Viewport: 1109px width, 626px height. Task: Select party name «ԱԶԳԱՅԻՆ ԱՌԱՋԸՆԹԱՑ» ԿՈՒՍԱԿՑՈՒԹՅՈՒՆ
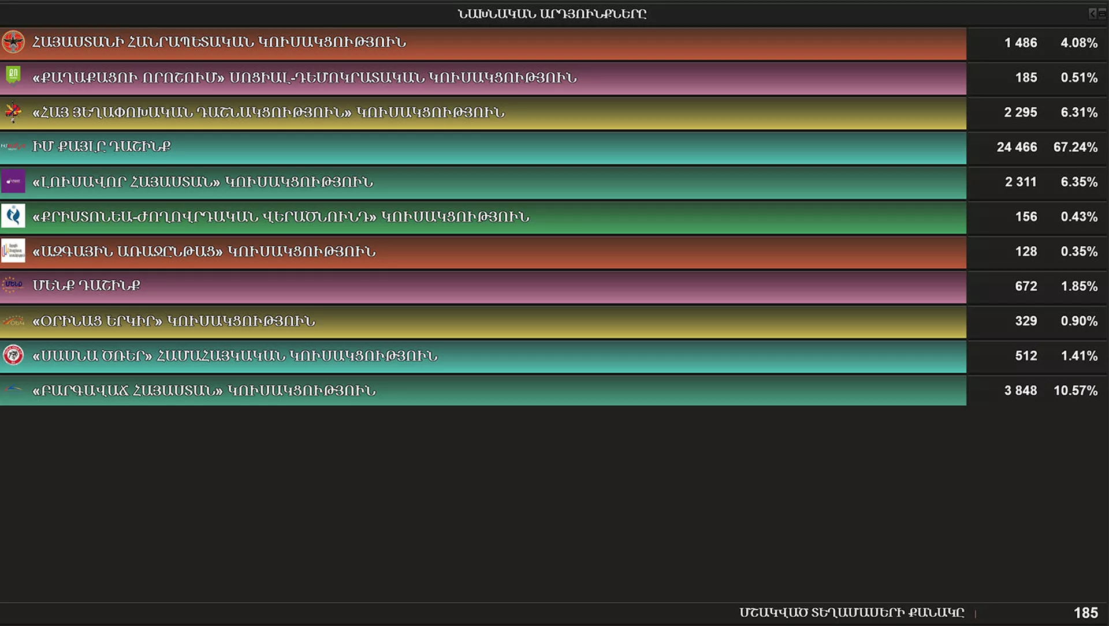pyautogui.click(x=204, y=252)
